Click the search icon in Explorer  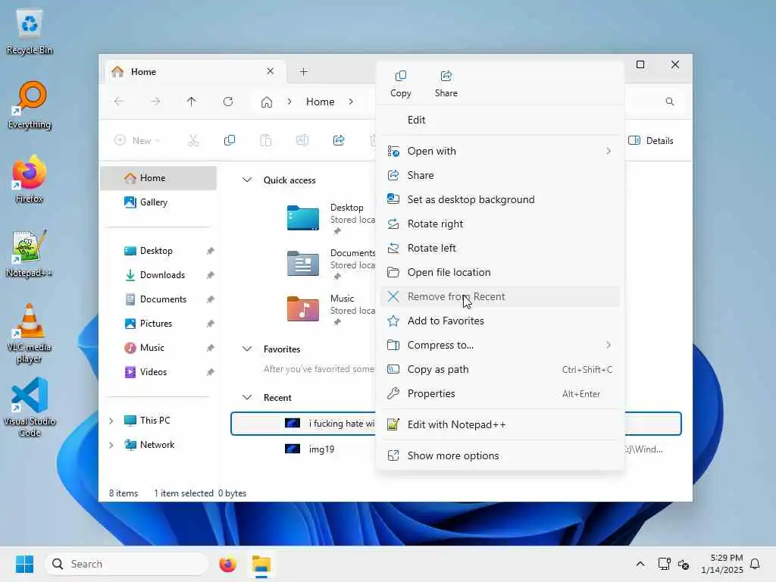click(x=670, y=102)
